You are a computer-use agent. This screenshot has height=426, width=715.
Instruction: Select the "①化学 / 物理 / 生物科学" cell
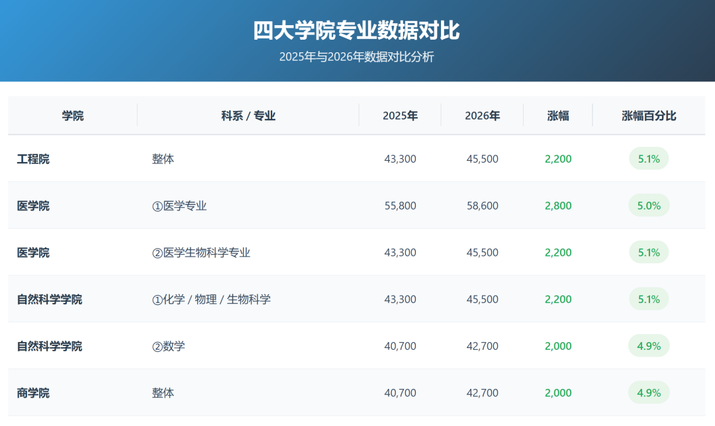(211, 300)
